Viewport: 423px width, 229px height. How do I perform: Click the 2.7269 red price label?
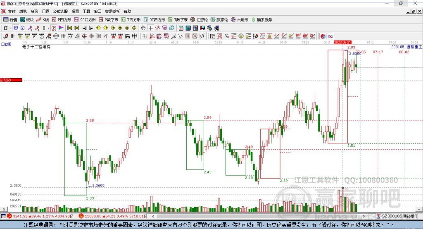point(11,80)
